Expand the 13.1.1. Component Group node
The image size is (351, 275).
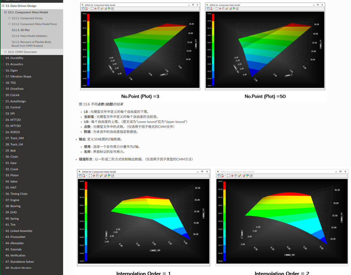pos(9,18)
